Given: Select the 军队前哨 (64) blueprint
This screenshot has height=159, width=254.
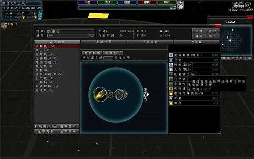Looking at the screenshot, I should pyautogui.click(x=57, y=86).
